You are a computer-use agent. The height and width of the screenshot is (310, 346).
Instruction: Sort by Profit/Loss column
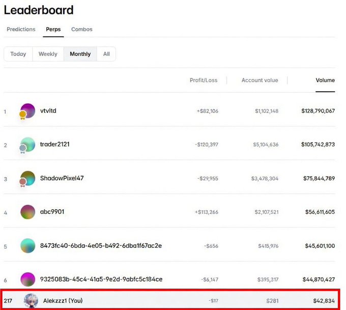pos(204,80)
